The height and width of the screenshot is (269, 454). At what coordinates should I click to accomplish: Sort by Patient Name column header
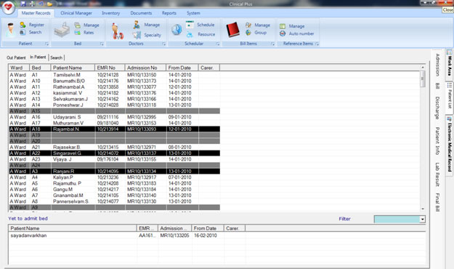(x=73, y=68)
